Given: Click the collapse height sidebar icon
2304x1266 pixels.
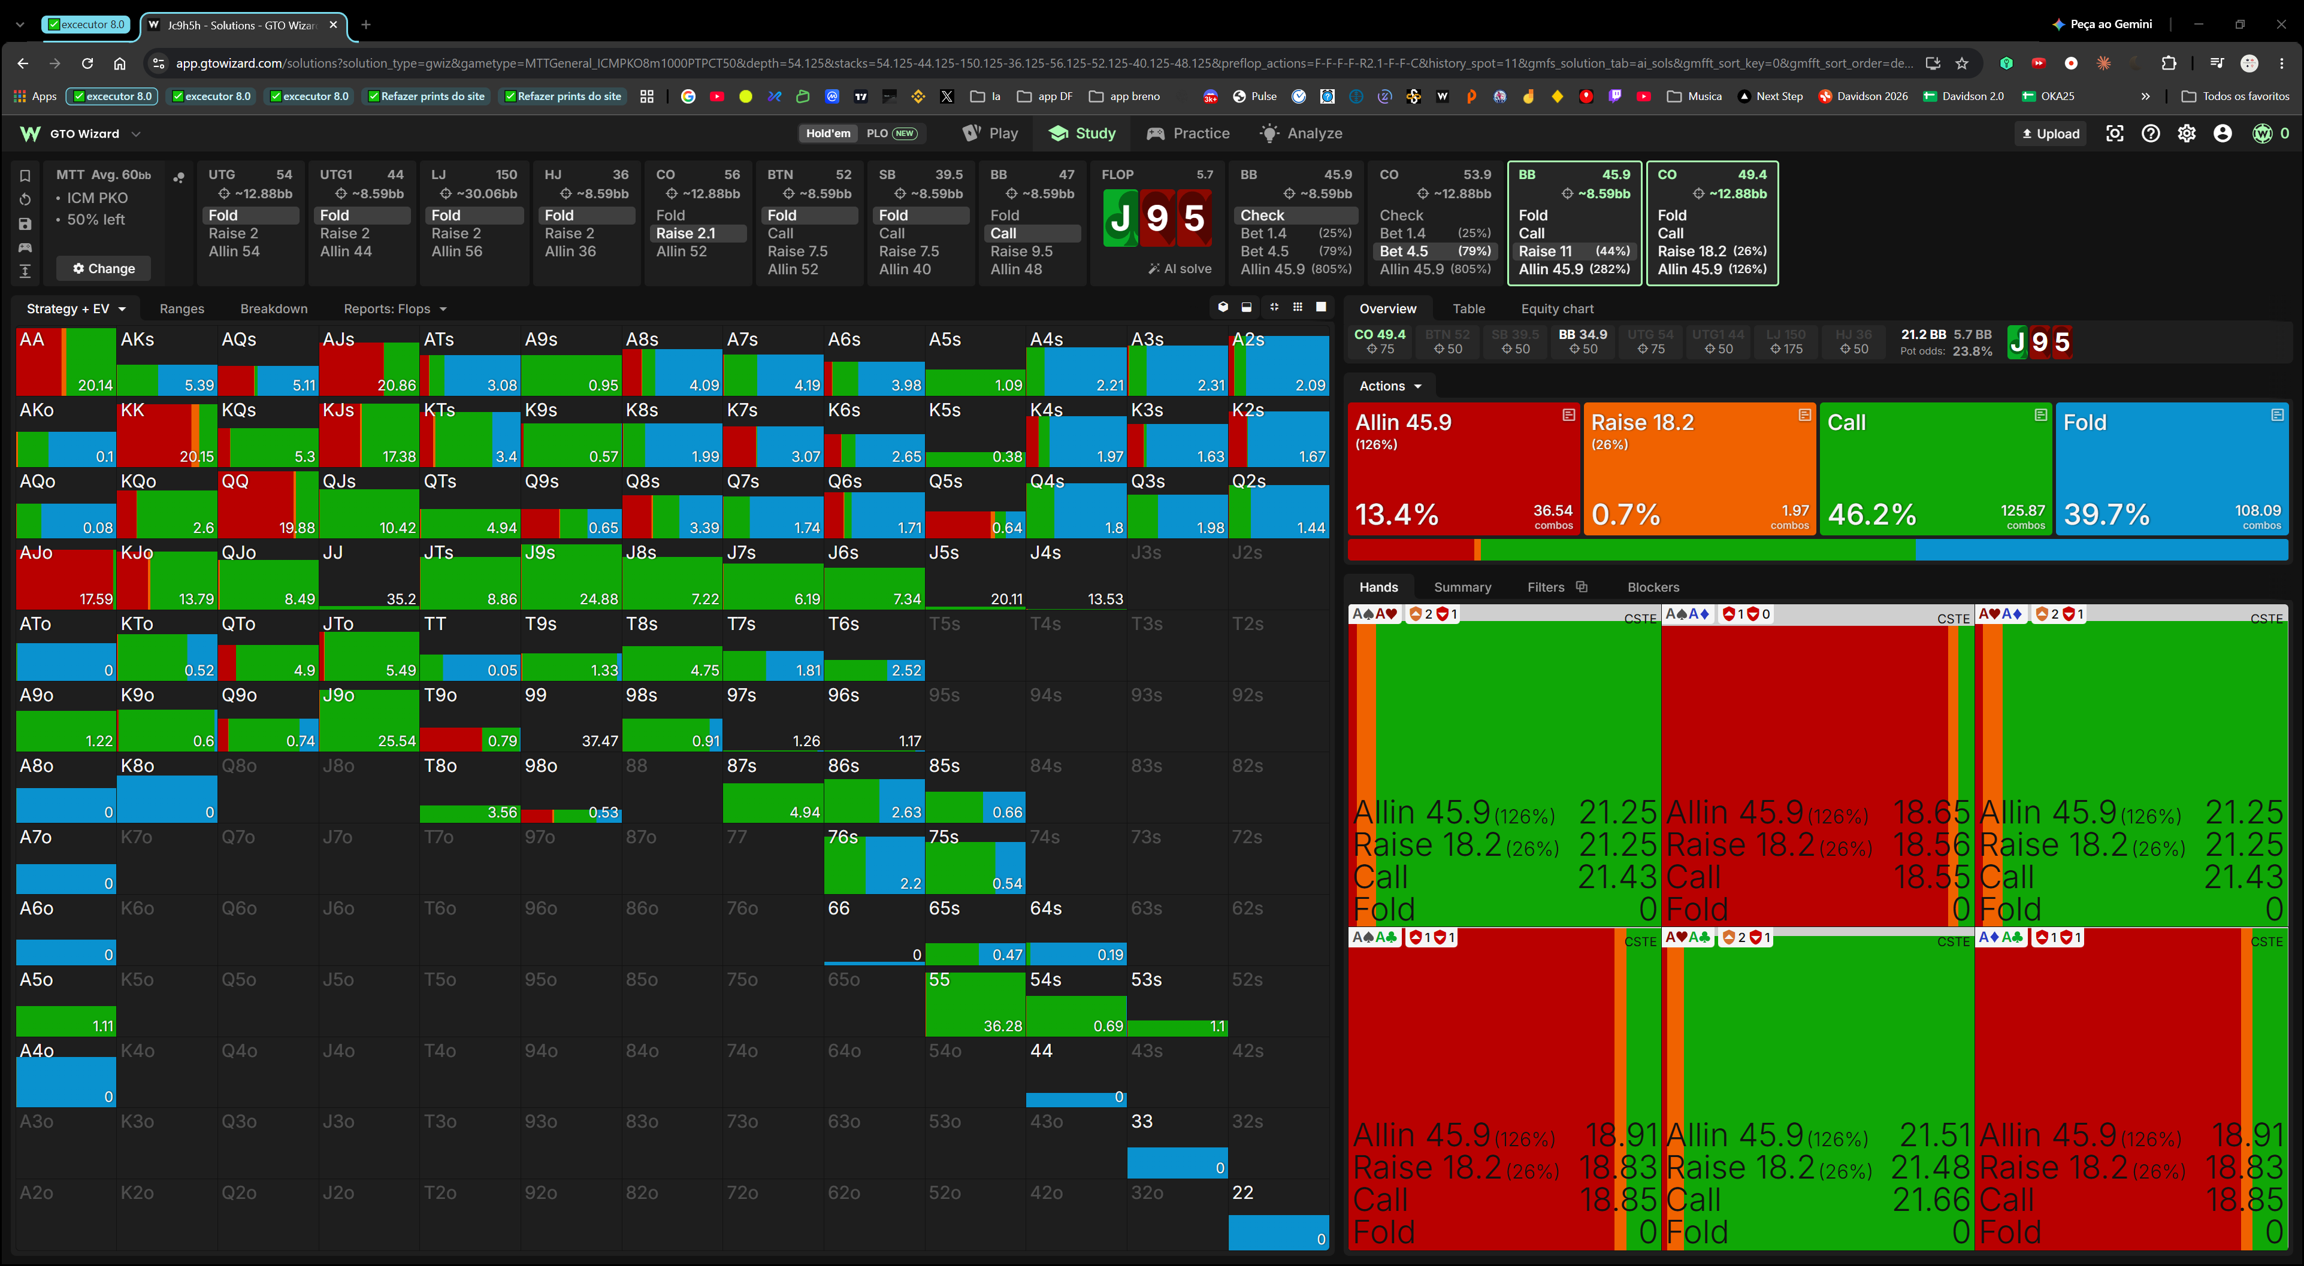Looking at the screenshot, I should coord(25,271).
